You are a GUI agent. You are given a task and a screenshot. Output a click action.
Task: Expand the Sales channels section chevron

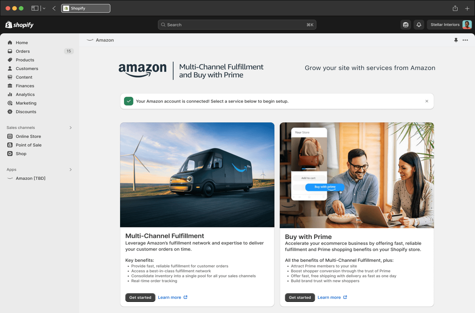pyautogui.click(x=70, y=128)
